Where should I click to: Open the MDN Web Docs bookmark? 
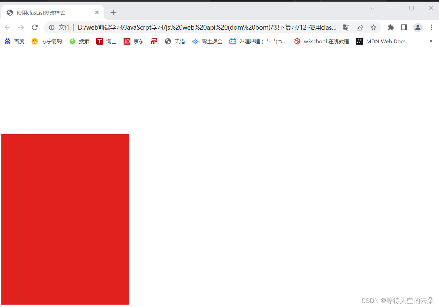pos(381,41)
